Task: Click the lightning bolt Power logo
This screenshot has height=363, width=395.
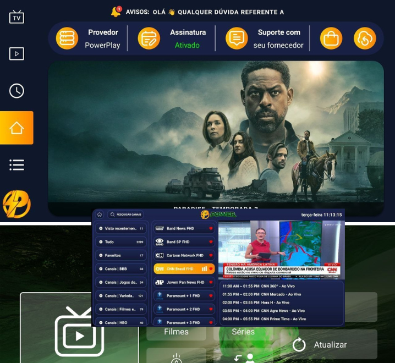Action: [x=17, y=205]
